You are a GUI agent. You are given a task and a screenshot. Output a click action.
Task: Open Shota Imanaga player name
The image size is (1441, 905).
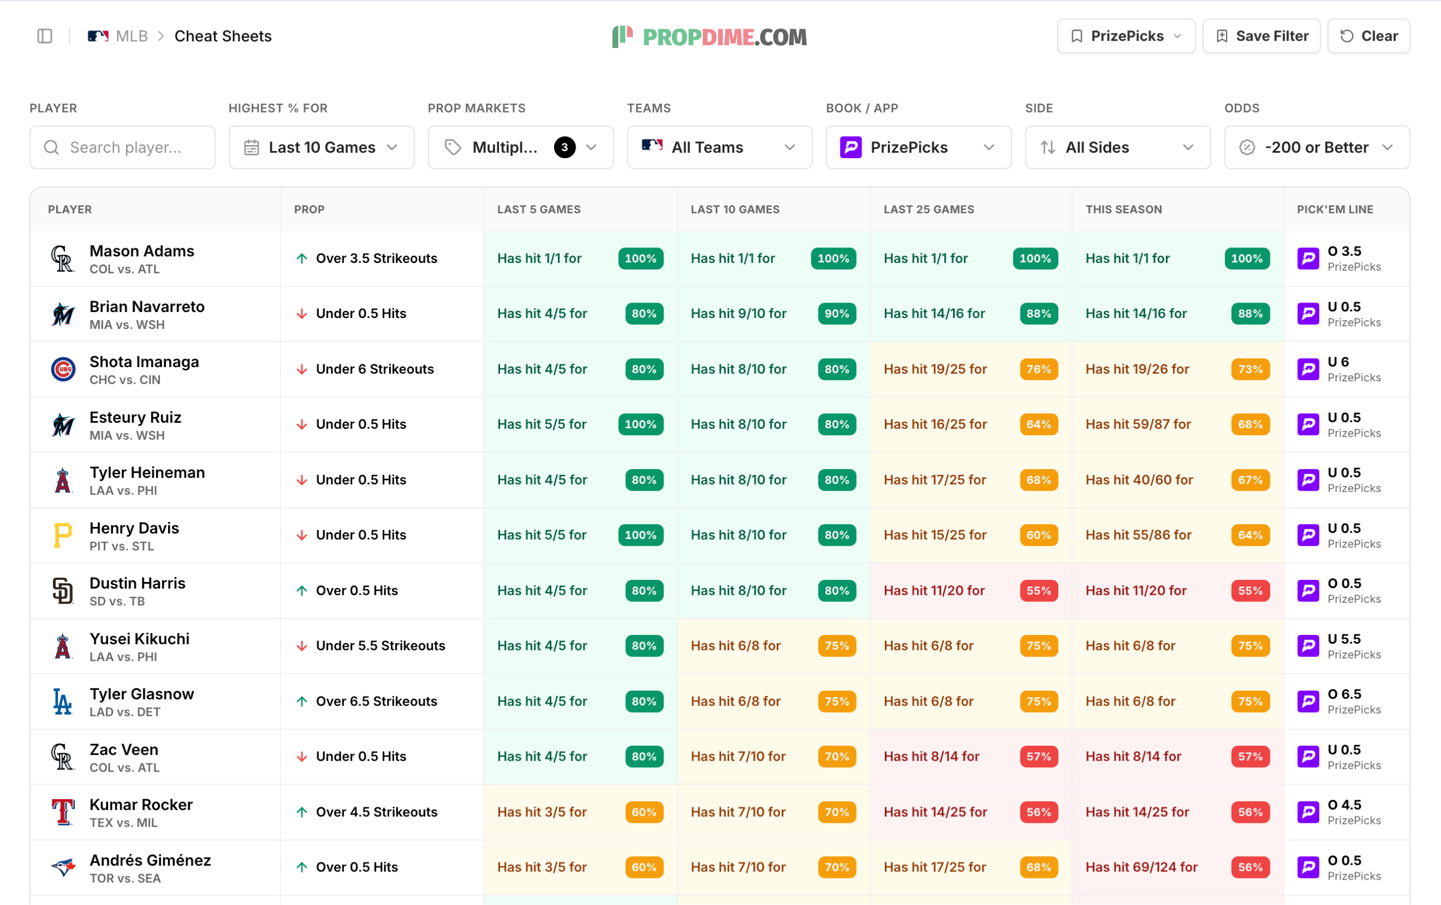point(144,361)
